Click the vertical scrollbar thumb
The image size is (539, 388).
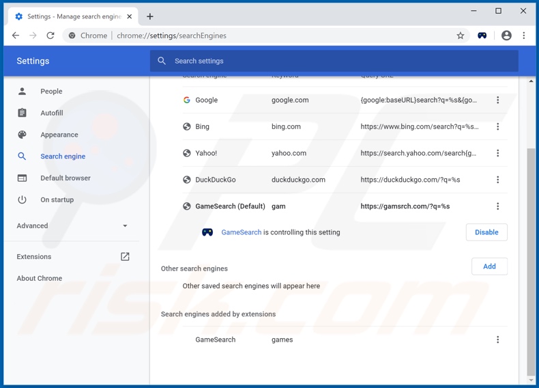(x=531, y=262)
